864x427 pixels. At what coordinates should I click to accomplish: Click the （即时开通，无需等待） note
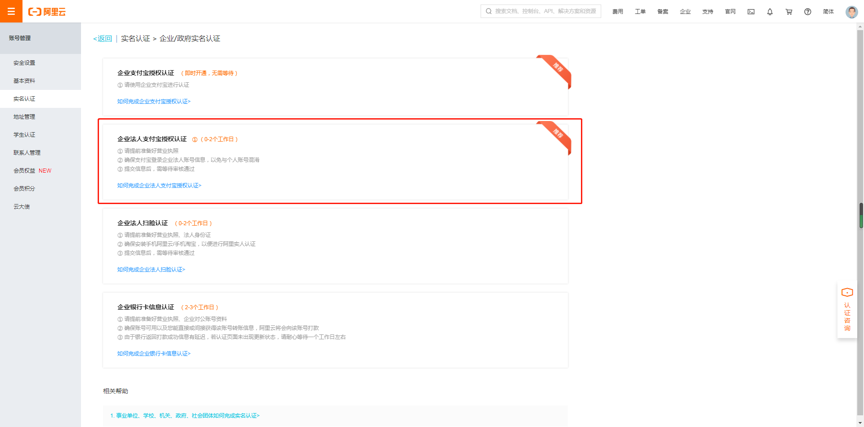click(x=209, y=73)
